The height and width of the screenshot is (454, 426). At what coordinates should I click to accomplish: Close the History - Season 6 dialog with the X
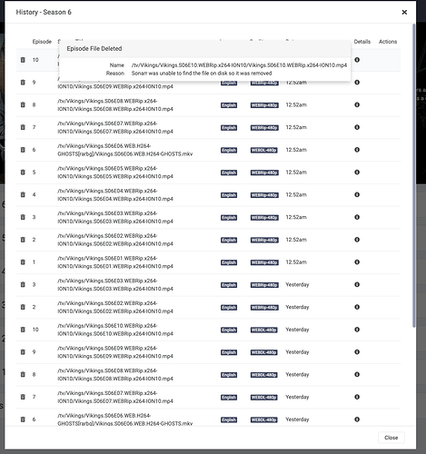404,12
